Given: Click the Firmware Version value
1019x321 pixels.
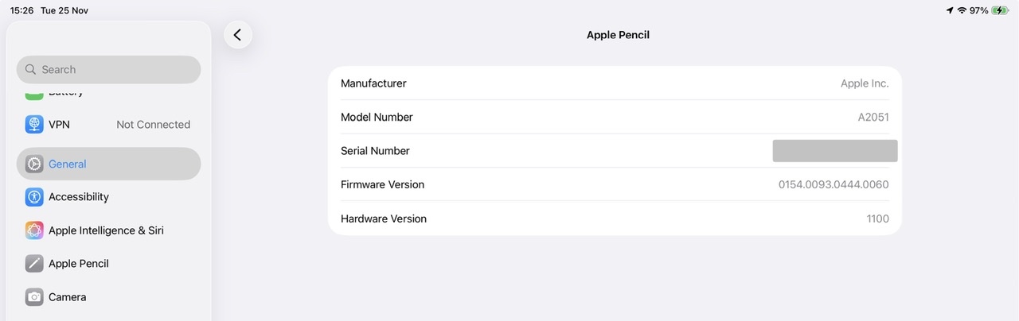Looking at the screenshot, I should coord(834,185).
